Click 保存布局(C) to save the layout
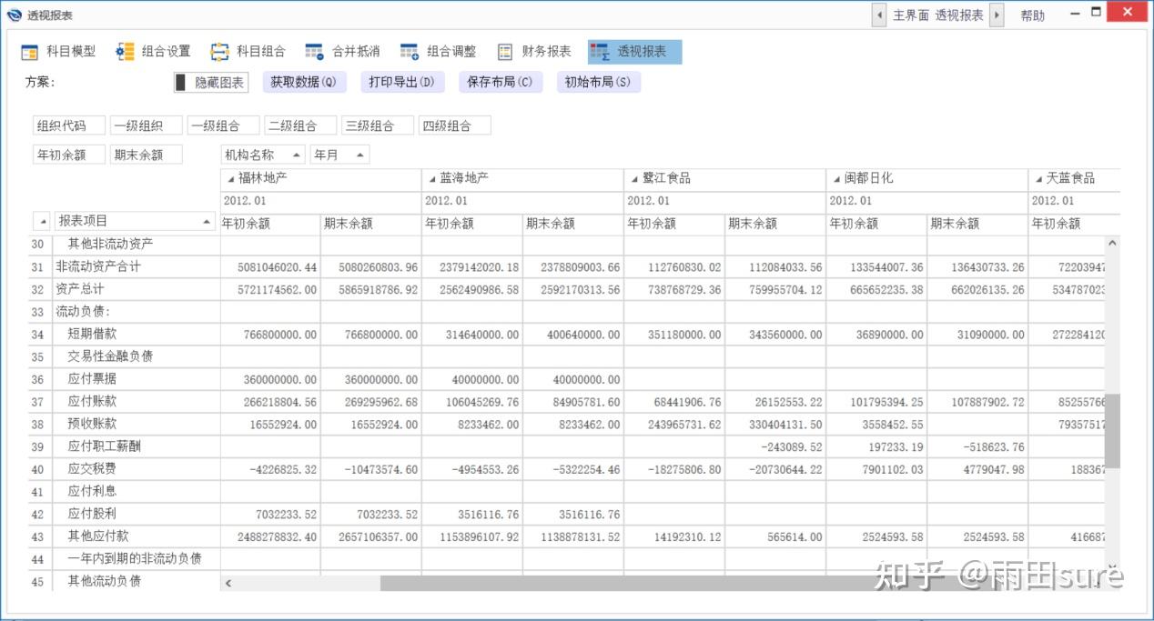The image size is (1154, 621). pos(500,82)
